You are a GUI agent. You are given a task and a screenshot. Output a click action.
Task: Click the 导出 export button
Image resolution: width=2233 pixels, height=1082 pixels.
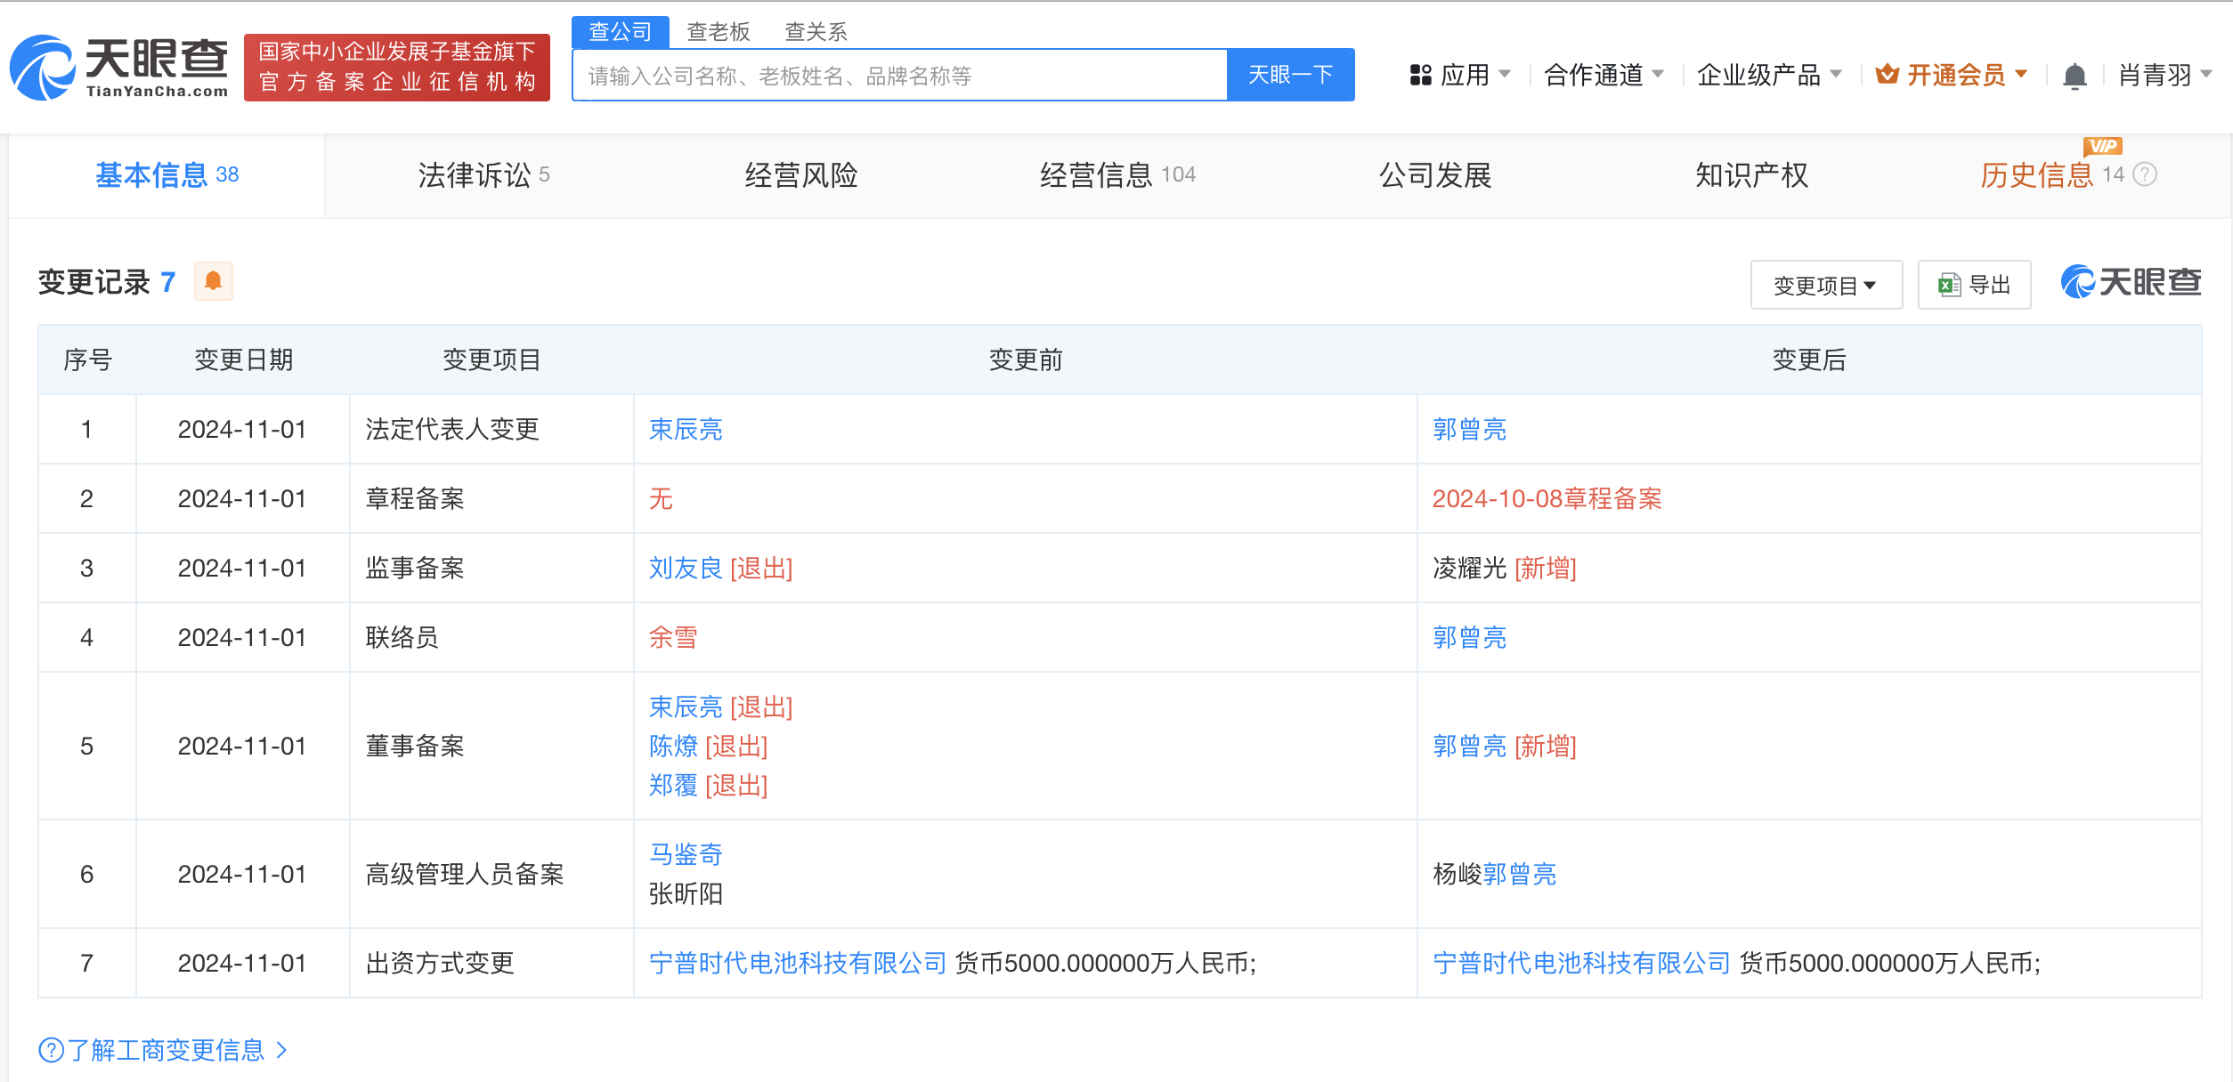click(1974, 285)
